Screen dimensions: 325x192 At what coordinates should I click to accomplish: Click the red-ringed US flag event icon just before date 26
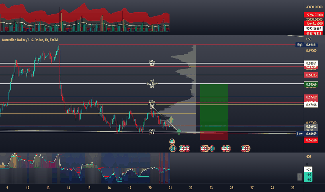(x=224, y=148)
